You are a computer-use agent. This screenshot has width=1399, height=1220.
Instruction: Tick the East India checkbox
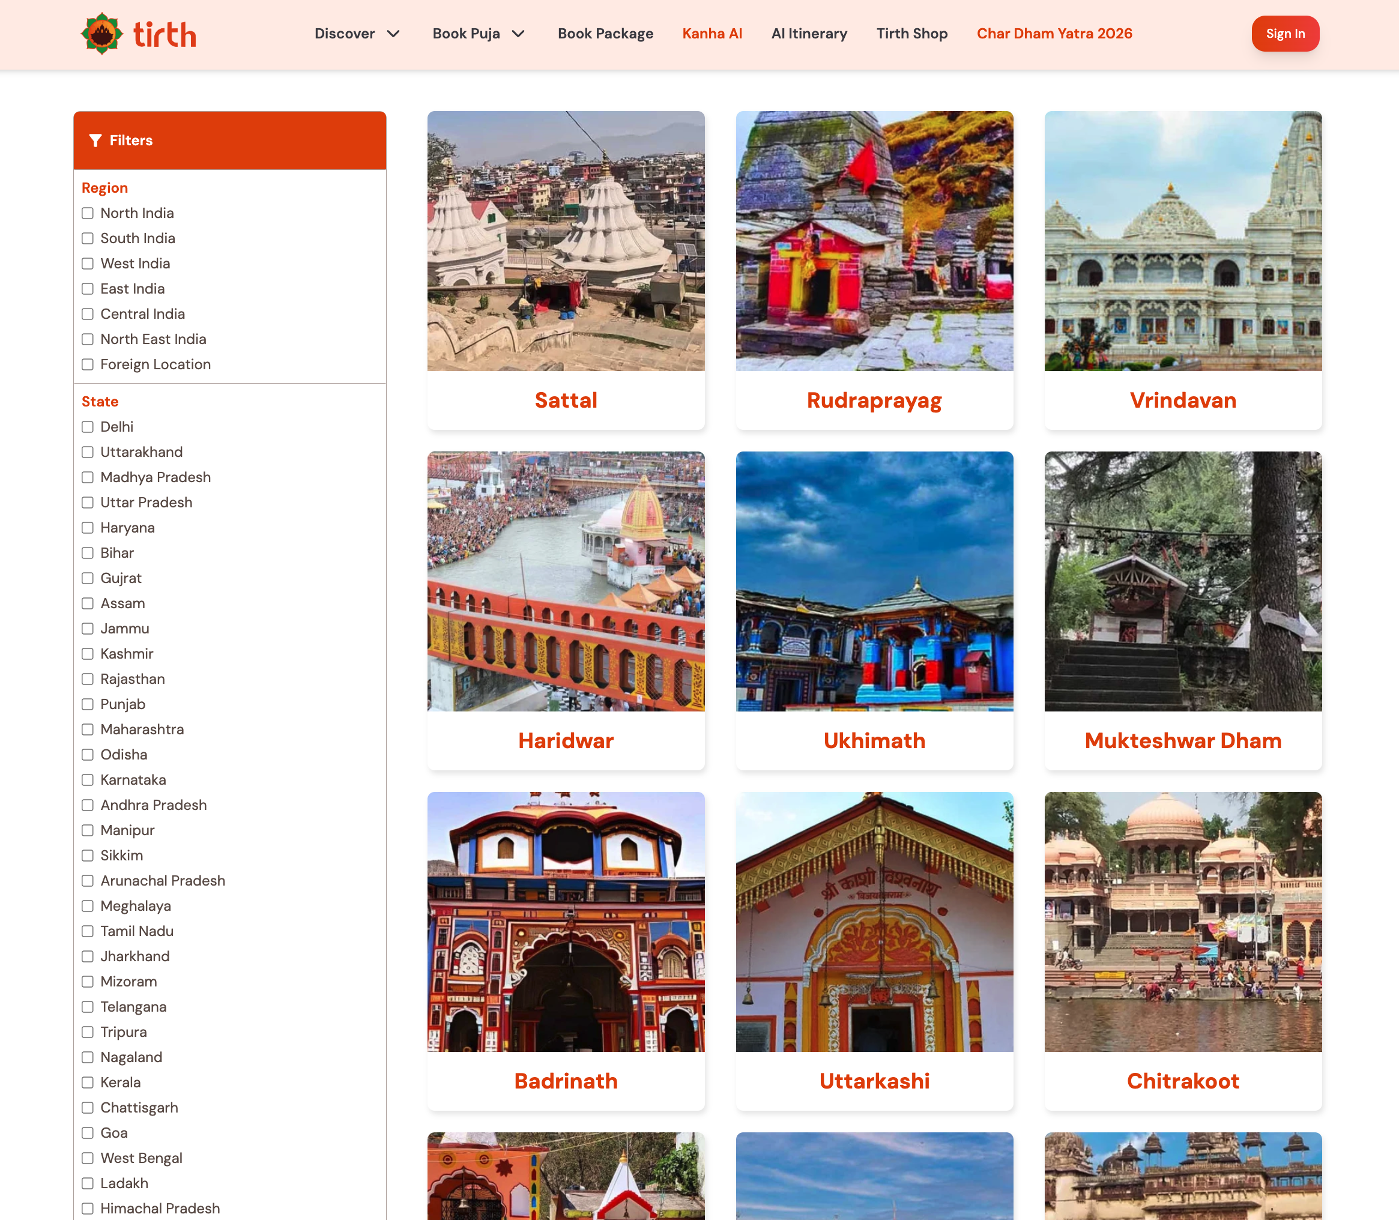(x=88, y=289)
